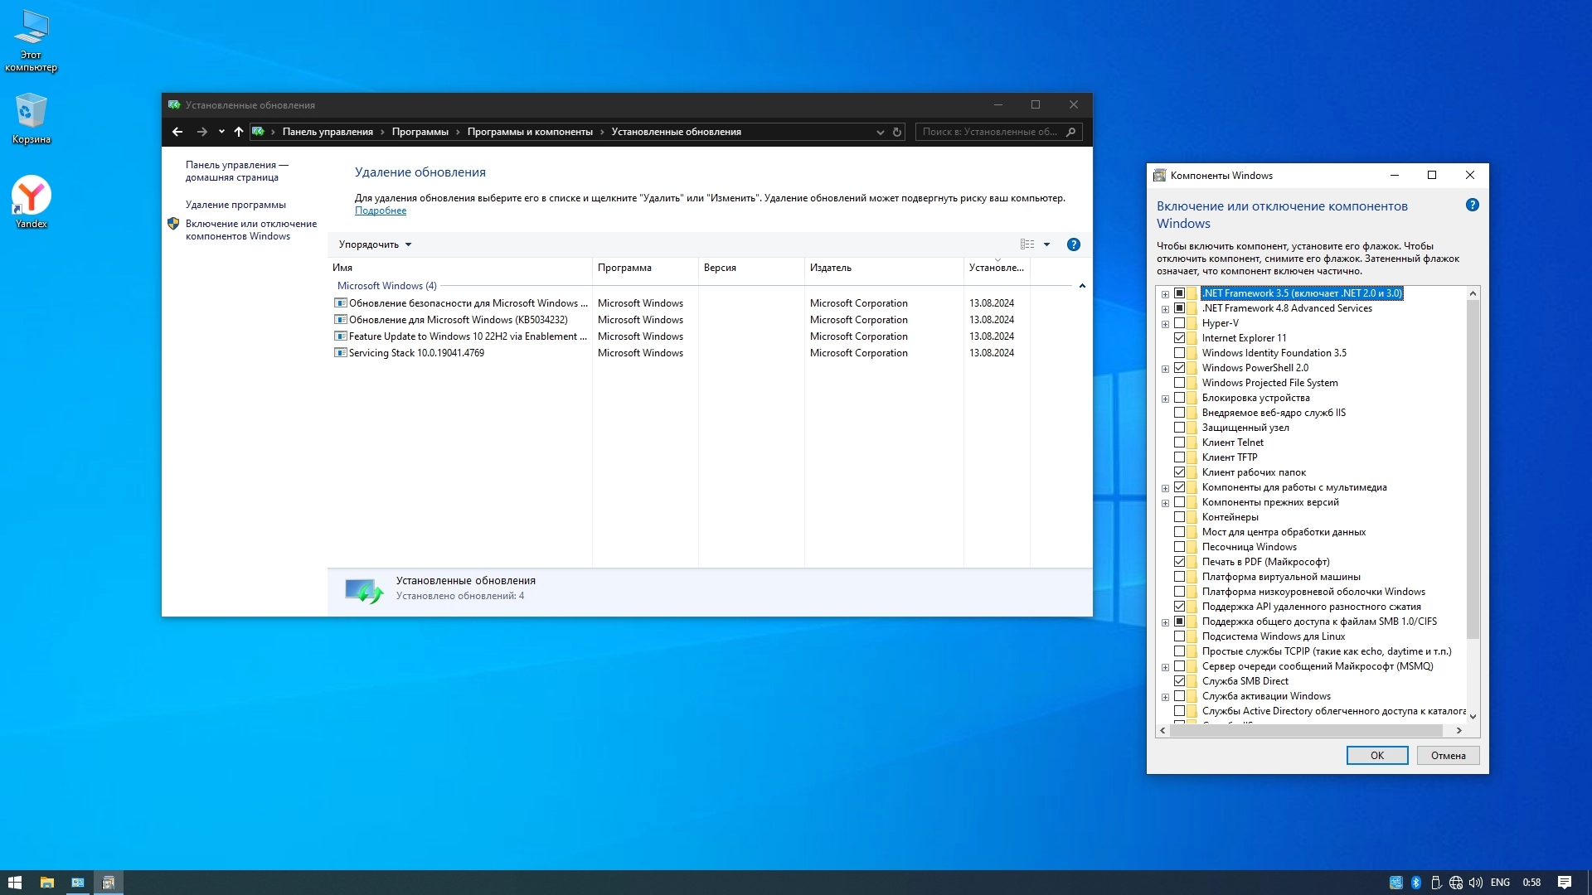Open help in Installed Updates window

click(x=1073, y=244)
